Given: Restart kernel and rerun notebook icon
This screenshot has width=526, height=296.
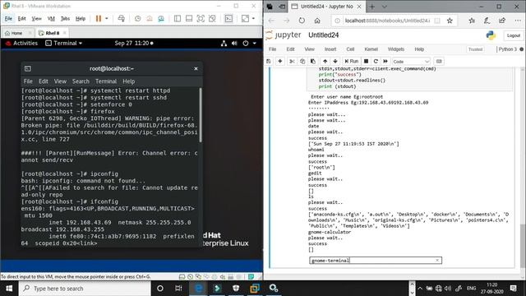Looking at the screenshot, I should click(x=385, y=61).
